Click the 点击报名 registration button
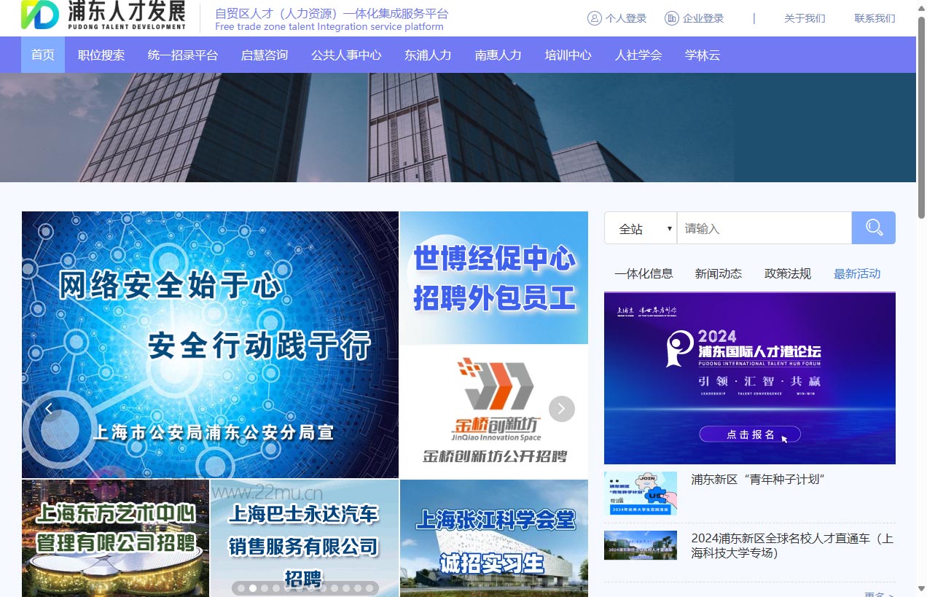Image resolution: width=927 pixels, height=597 pixels. [749, 434]
